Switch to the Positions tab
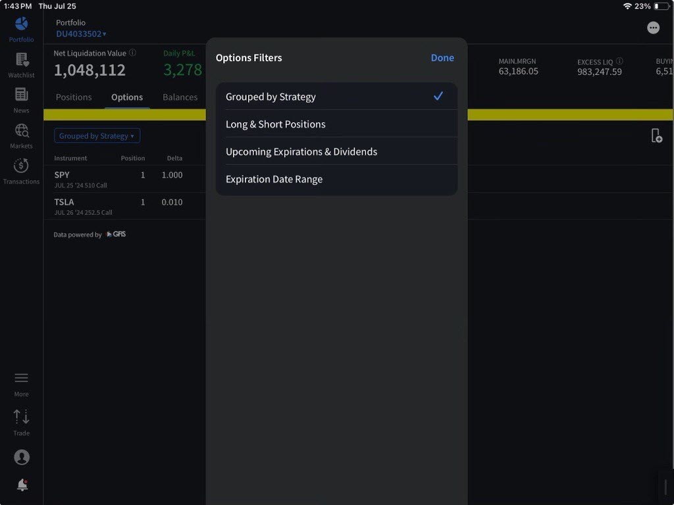The image size is (674, 505). pyautogui.click(x=74, y=97)
